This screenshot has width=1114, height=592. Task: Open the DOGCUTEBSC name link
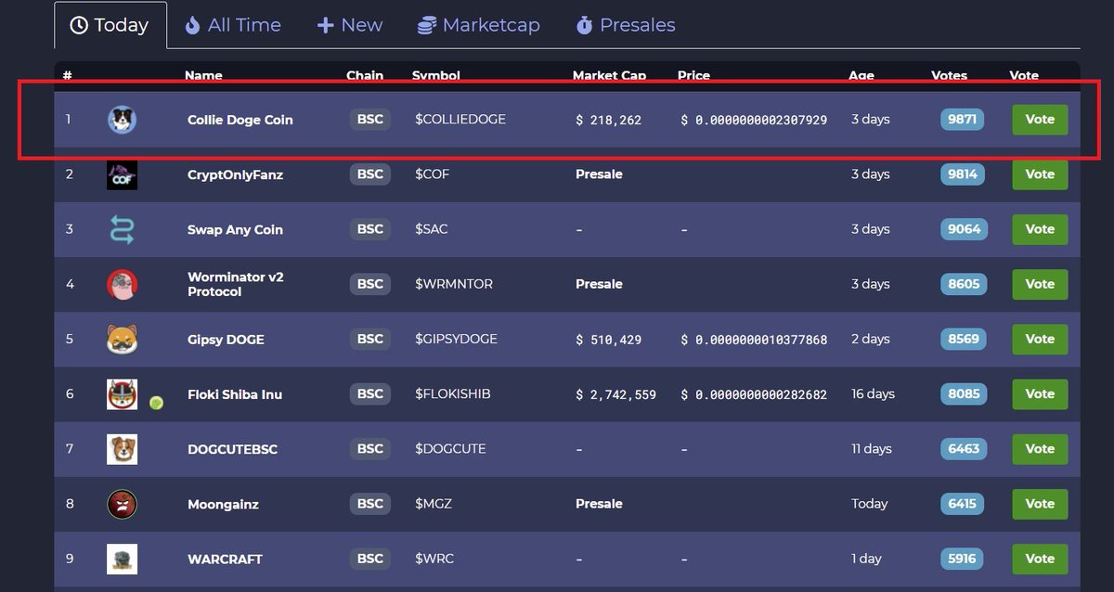tap(232, 449)
